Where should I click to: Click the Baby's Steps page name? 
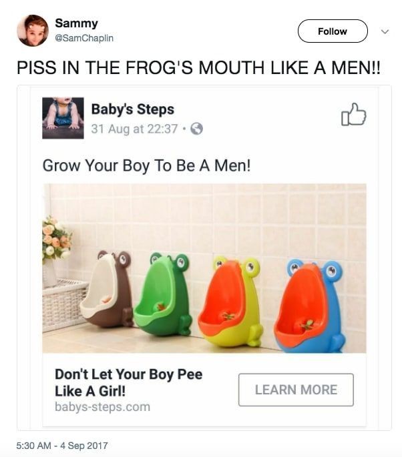point(132,109)
